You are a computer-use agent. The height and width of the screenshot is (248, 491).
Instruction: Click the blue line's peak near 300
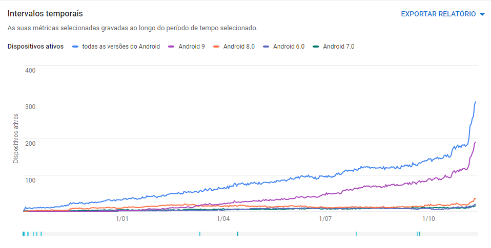tap(476, 102)
